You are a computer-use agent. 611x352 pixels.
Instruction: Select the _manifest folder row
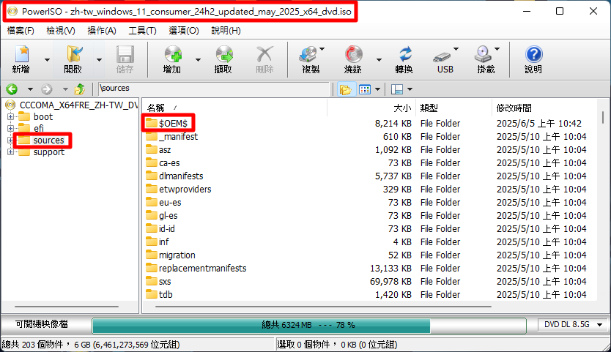click(x=369, y=137)
